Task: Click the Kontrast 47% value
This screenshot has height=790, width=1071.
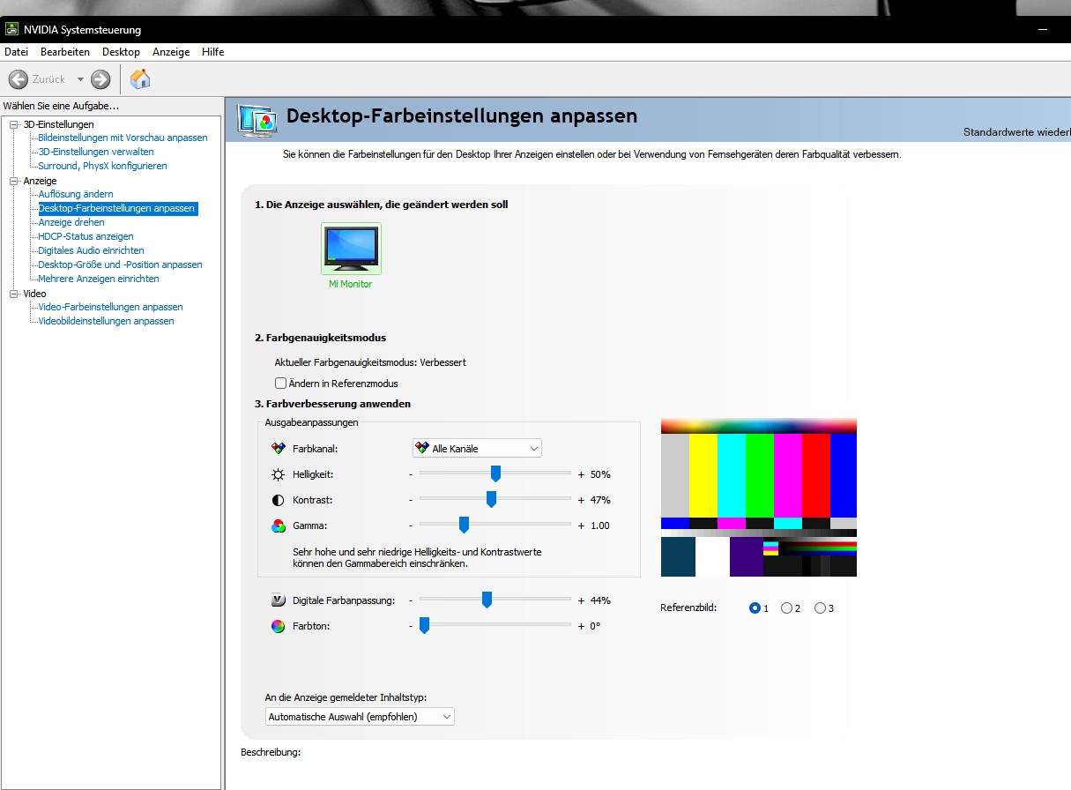Action: coord(600,500)
